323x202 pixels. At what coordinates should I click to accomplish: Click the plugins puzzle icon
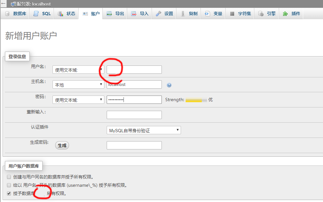tap(285, 14)
